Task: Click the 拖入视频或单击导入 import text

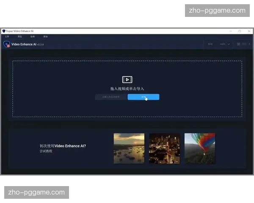Action: click(127, 89)
